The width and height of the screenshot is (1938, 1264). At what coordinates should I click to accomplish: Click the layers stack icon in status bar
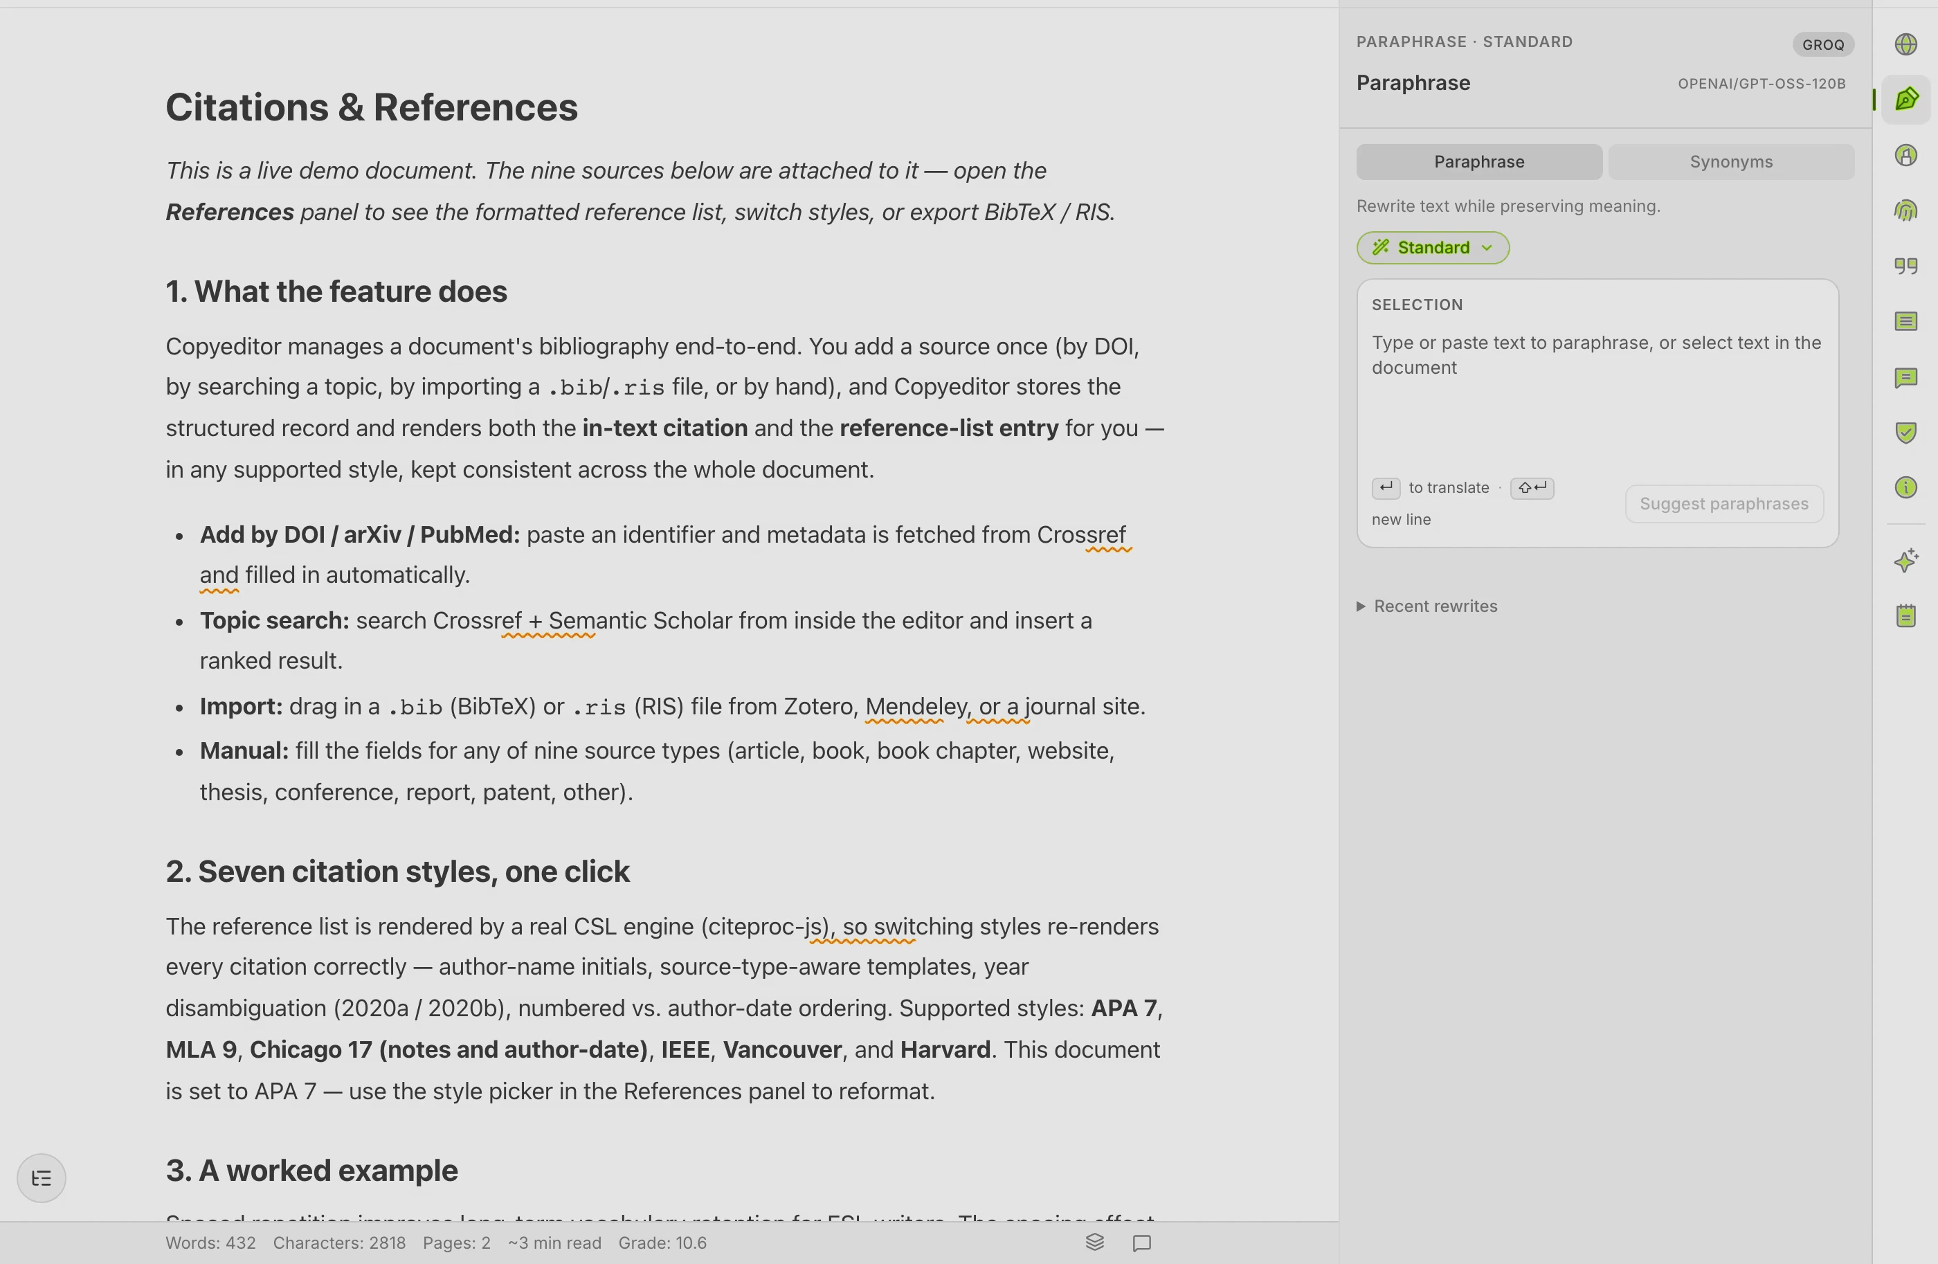coord(1094,1242)
